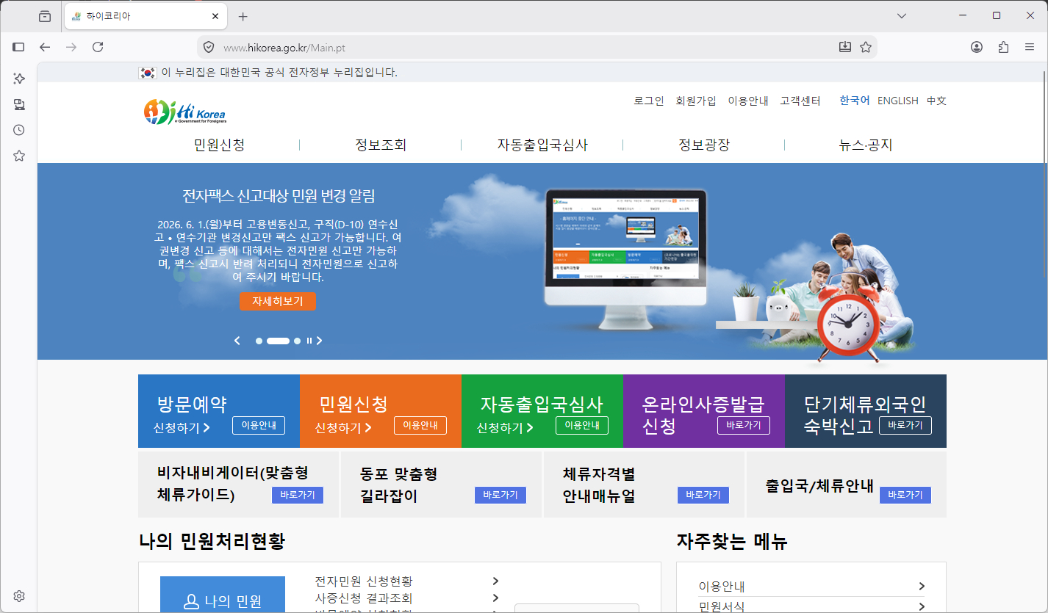Open sidebar settings gear icon
The width and height of the screenshot is (1048, 613).
tap(19, 595)
